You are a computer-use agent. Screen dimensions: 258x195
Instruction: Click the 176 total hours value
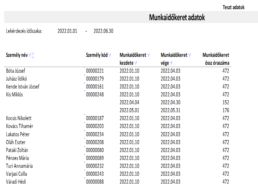click(x=225, y=110)
